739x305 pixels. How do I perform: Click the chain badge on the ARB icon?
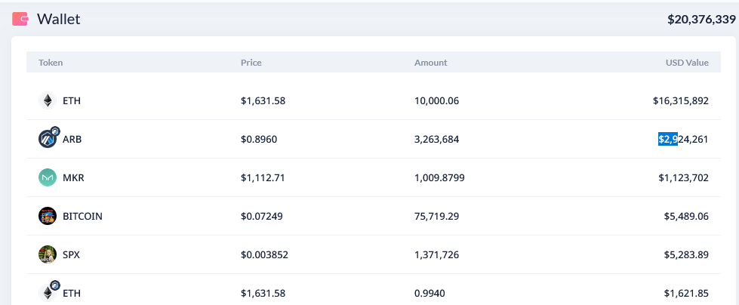pyautogui.click(x=54, y=131)
